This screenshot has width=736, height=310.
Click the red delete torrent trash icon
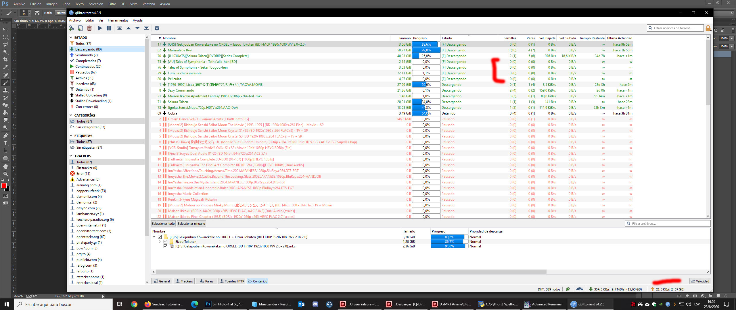pos(89,28)
